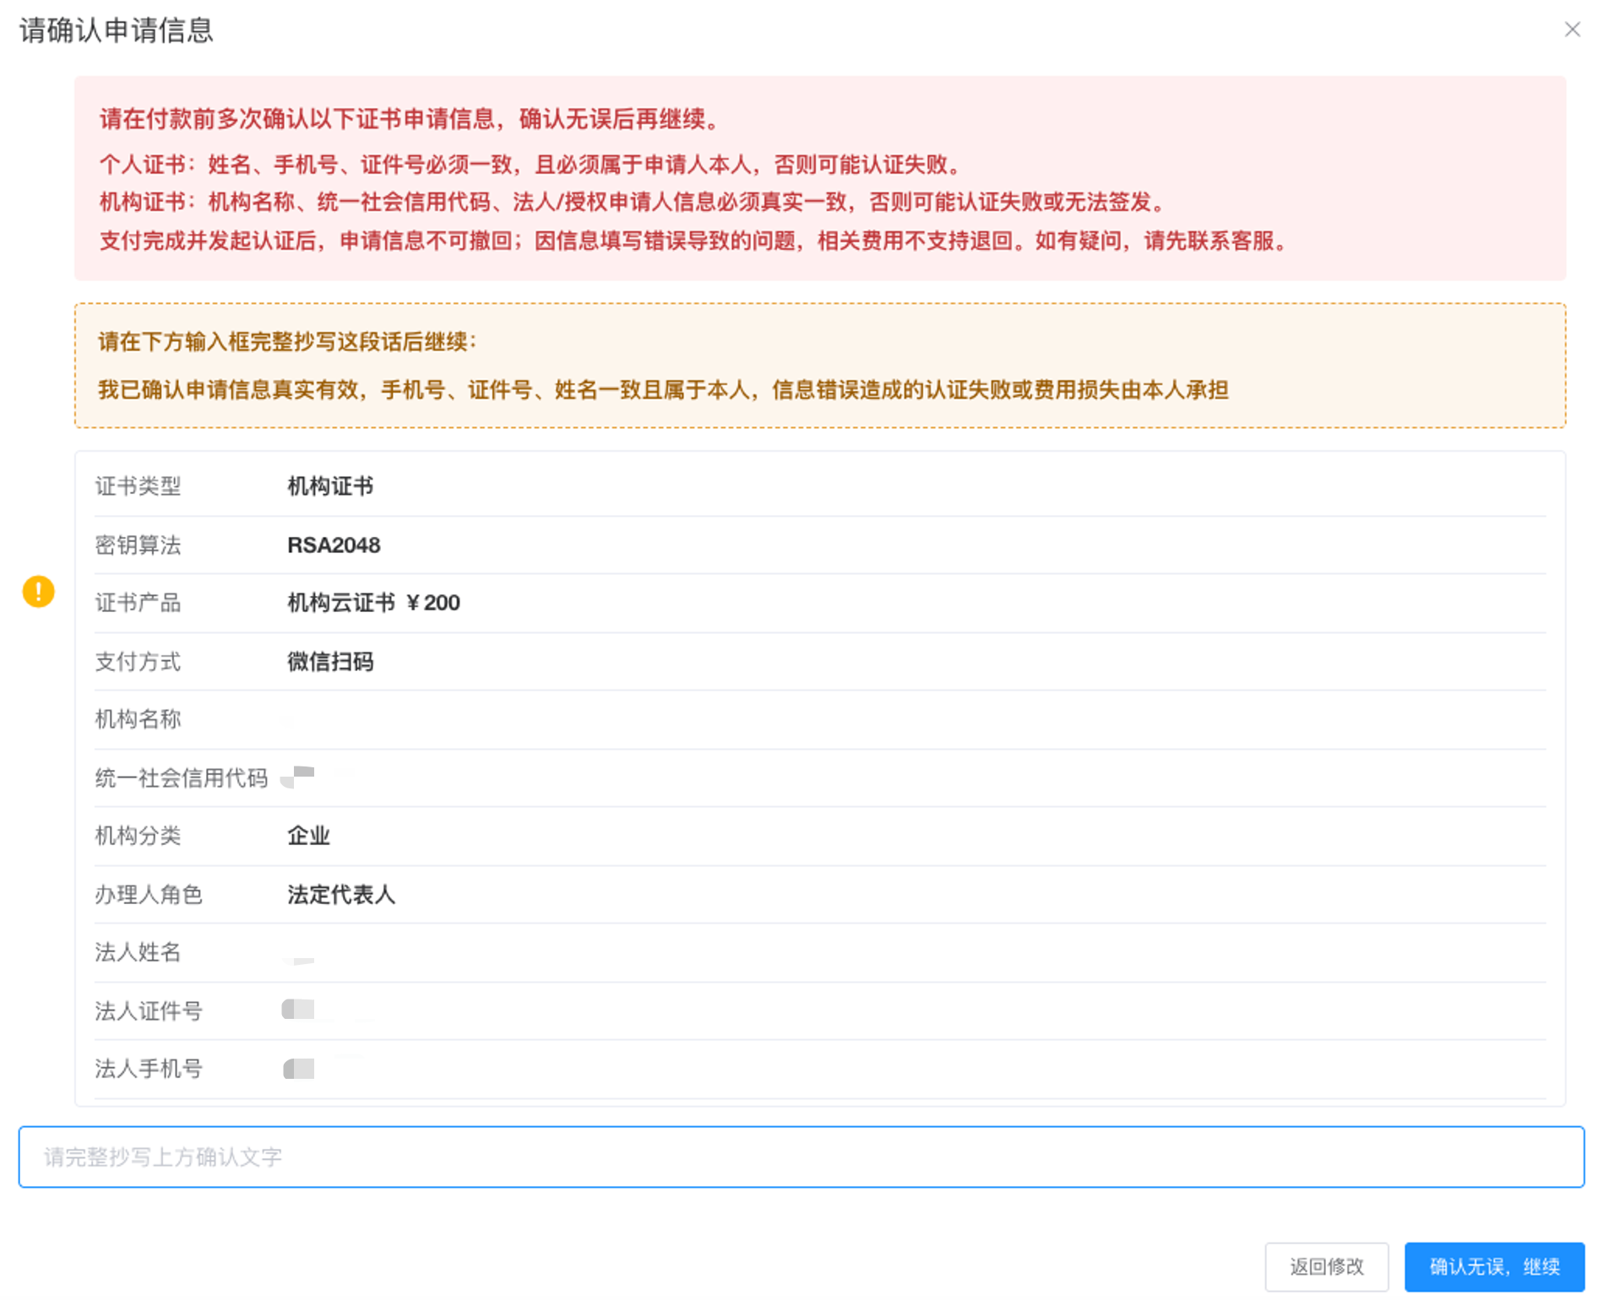Click the value 微信扫码
The image size is (1598, 1300).
[x=330, y=662]
